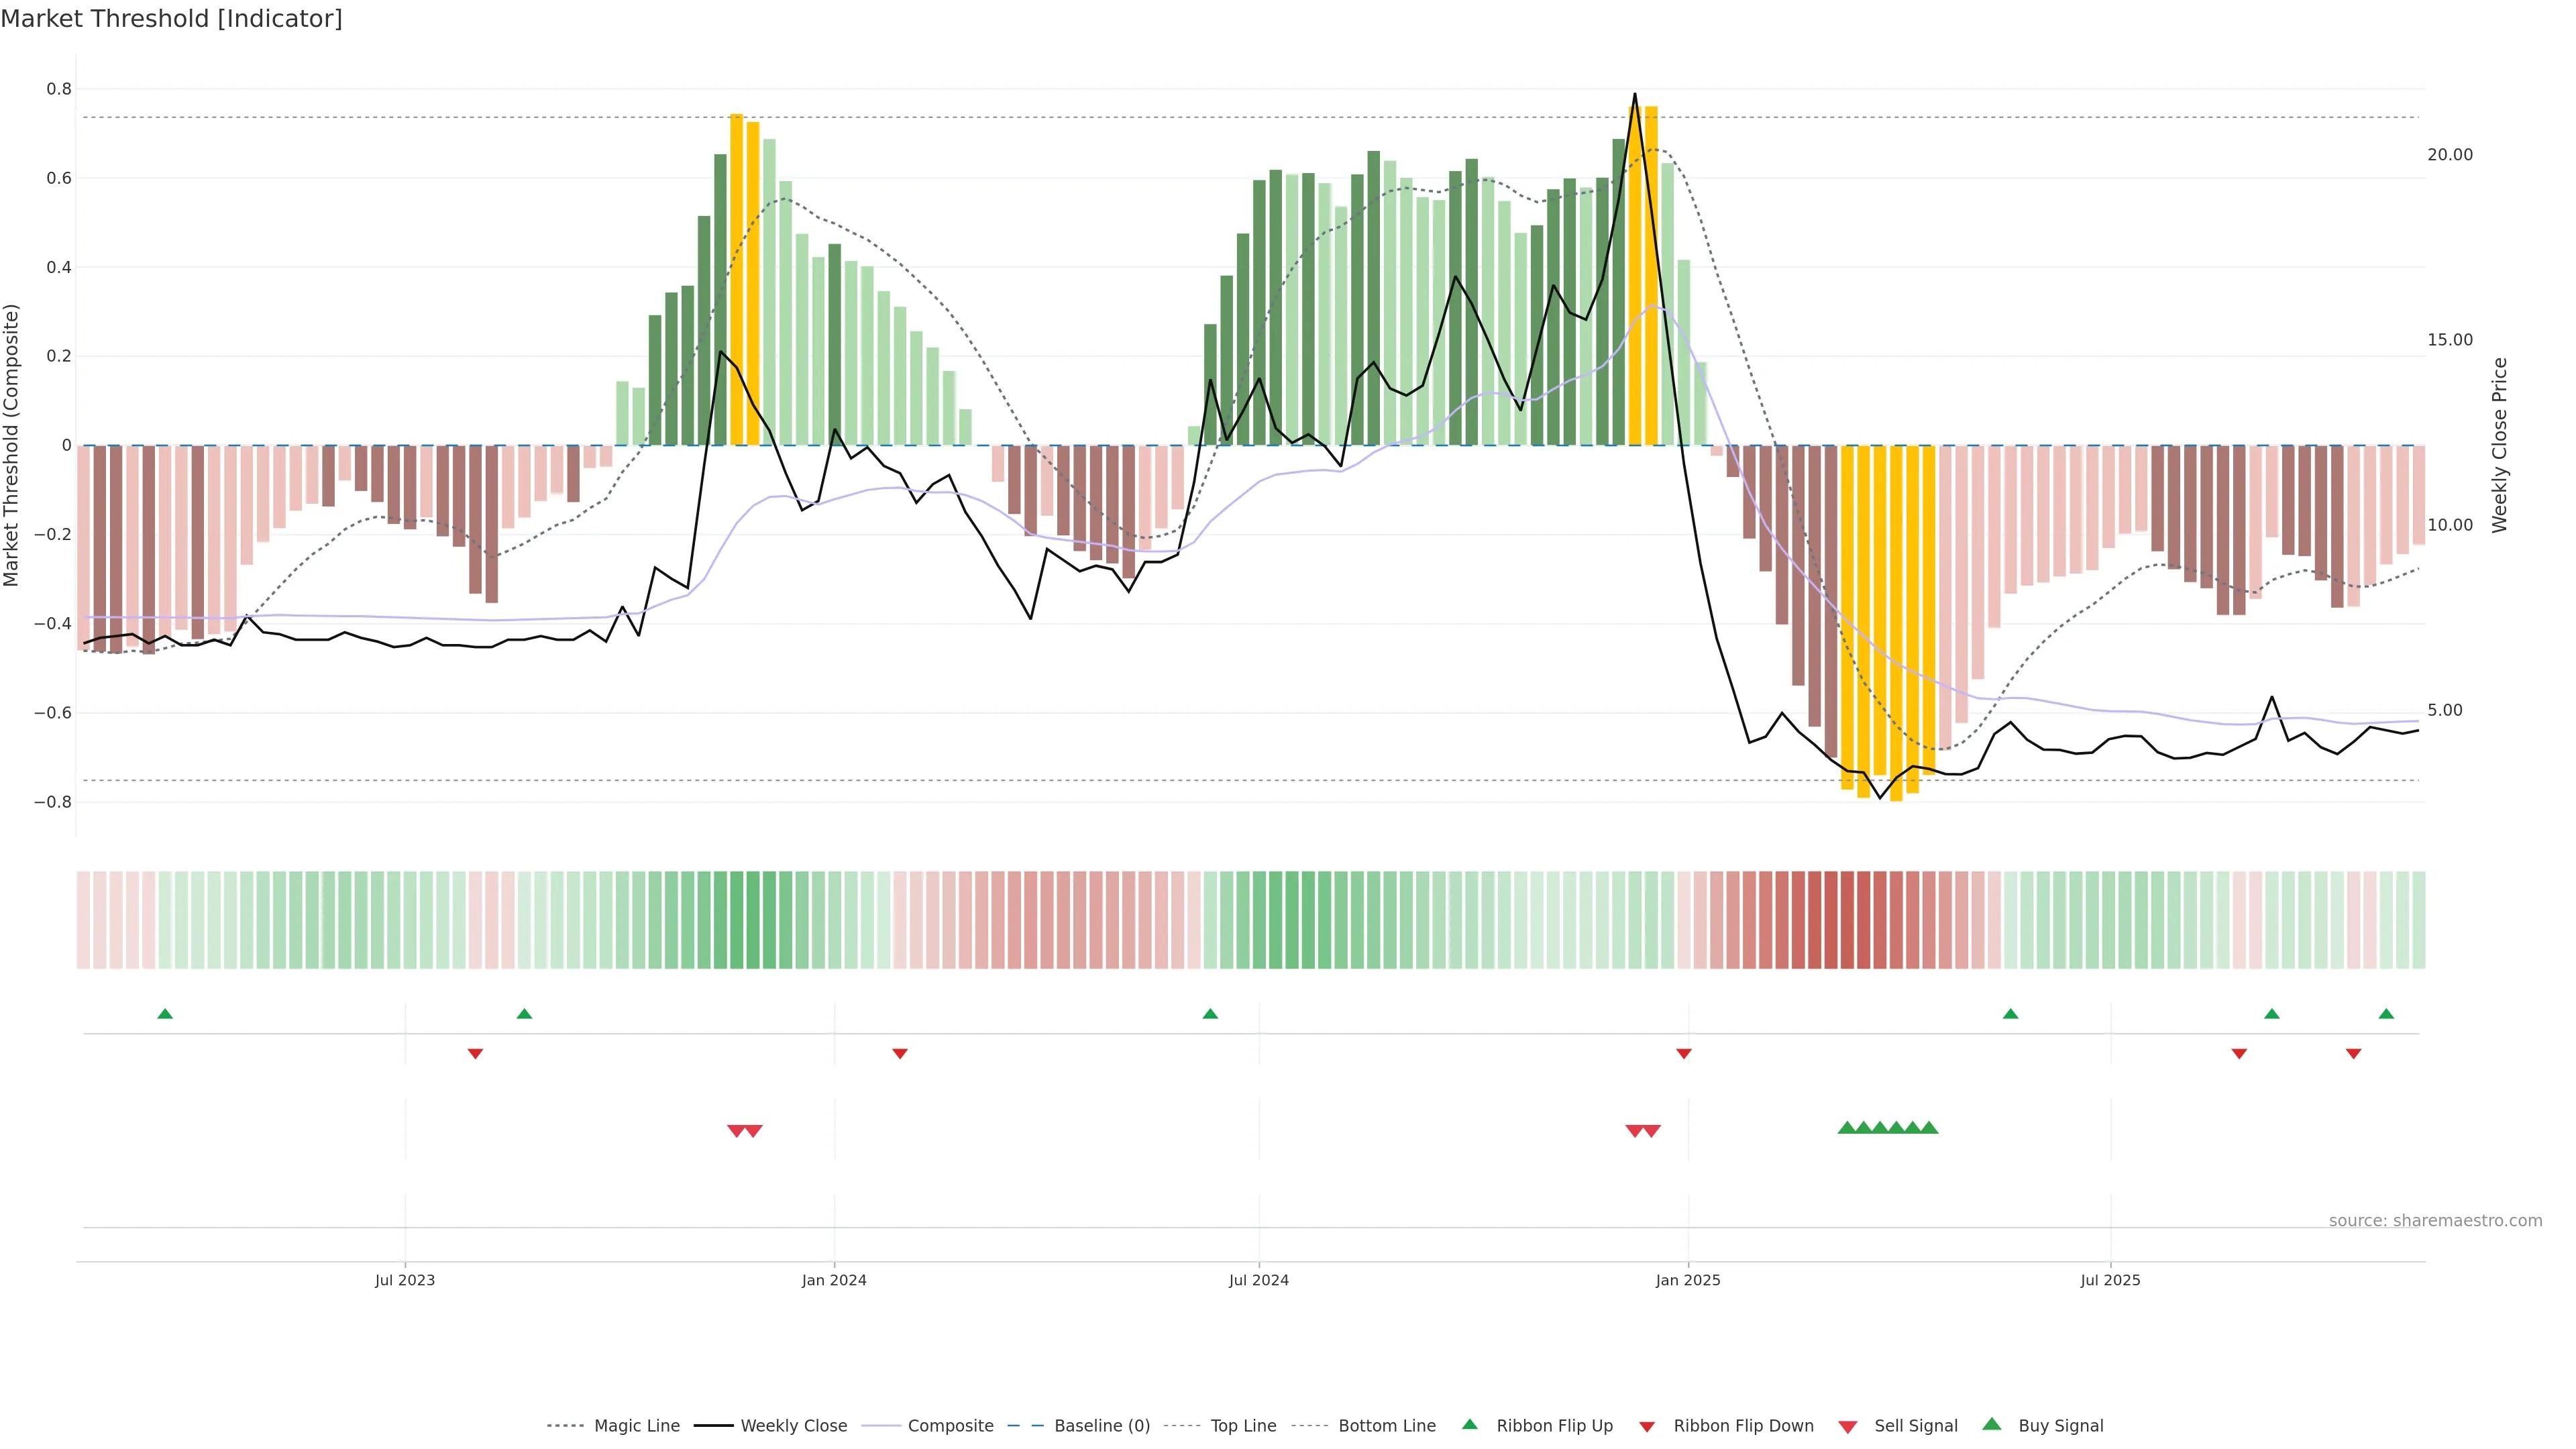Click the Buy Signal legend triangle icon
The width and height of the screenshot is (2576, 1449).
[x=1991, y=1424]
